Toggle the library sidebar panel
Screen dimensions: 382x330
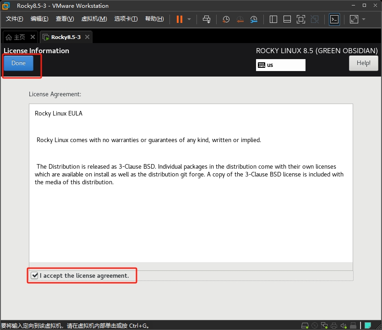click(x=273, y=19)
